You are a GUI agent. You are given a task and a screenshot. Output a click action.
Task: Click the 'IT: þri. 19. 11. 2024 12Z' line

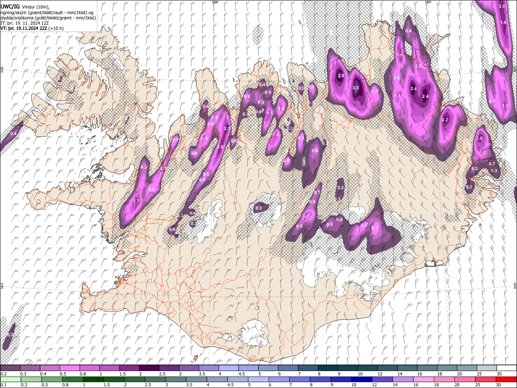(24, 23)
